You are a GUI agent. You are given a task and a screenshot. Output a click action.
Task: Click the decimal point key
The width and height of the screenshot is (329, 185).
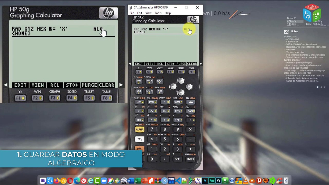pos(165,159)
